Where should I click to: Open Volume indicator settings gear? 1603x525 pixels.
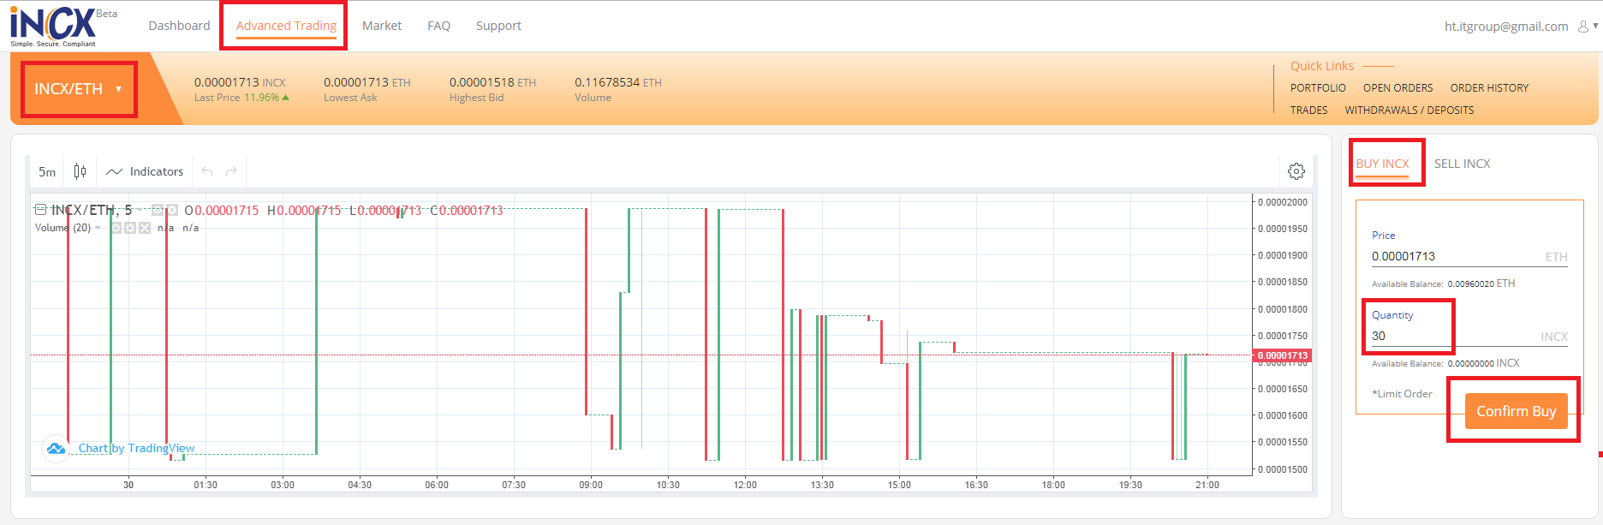click(x=130, y=228)
